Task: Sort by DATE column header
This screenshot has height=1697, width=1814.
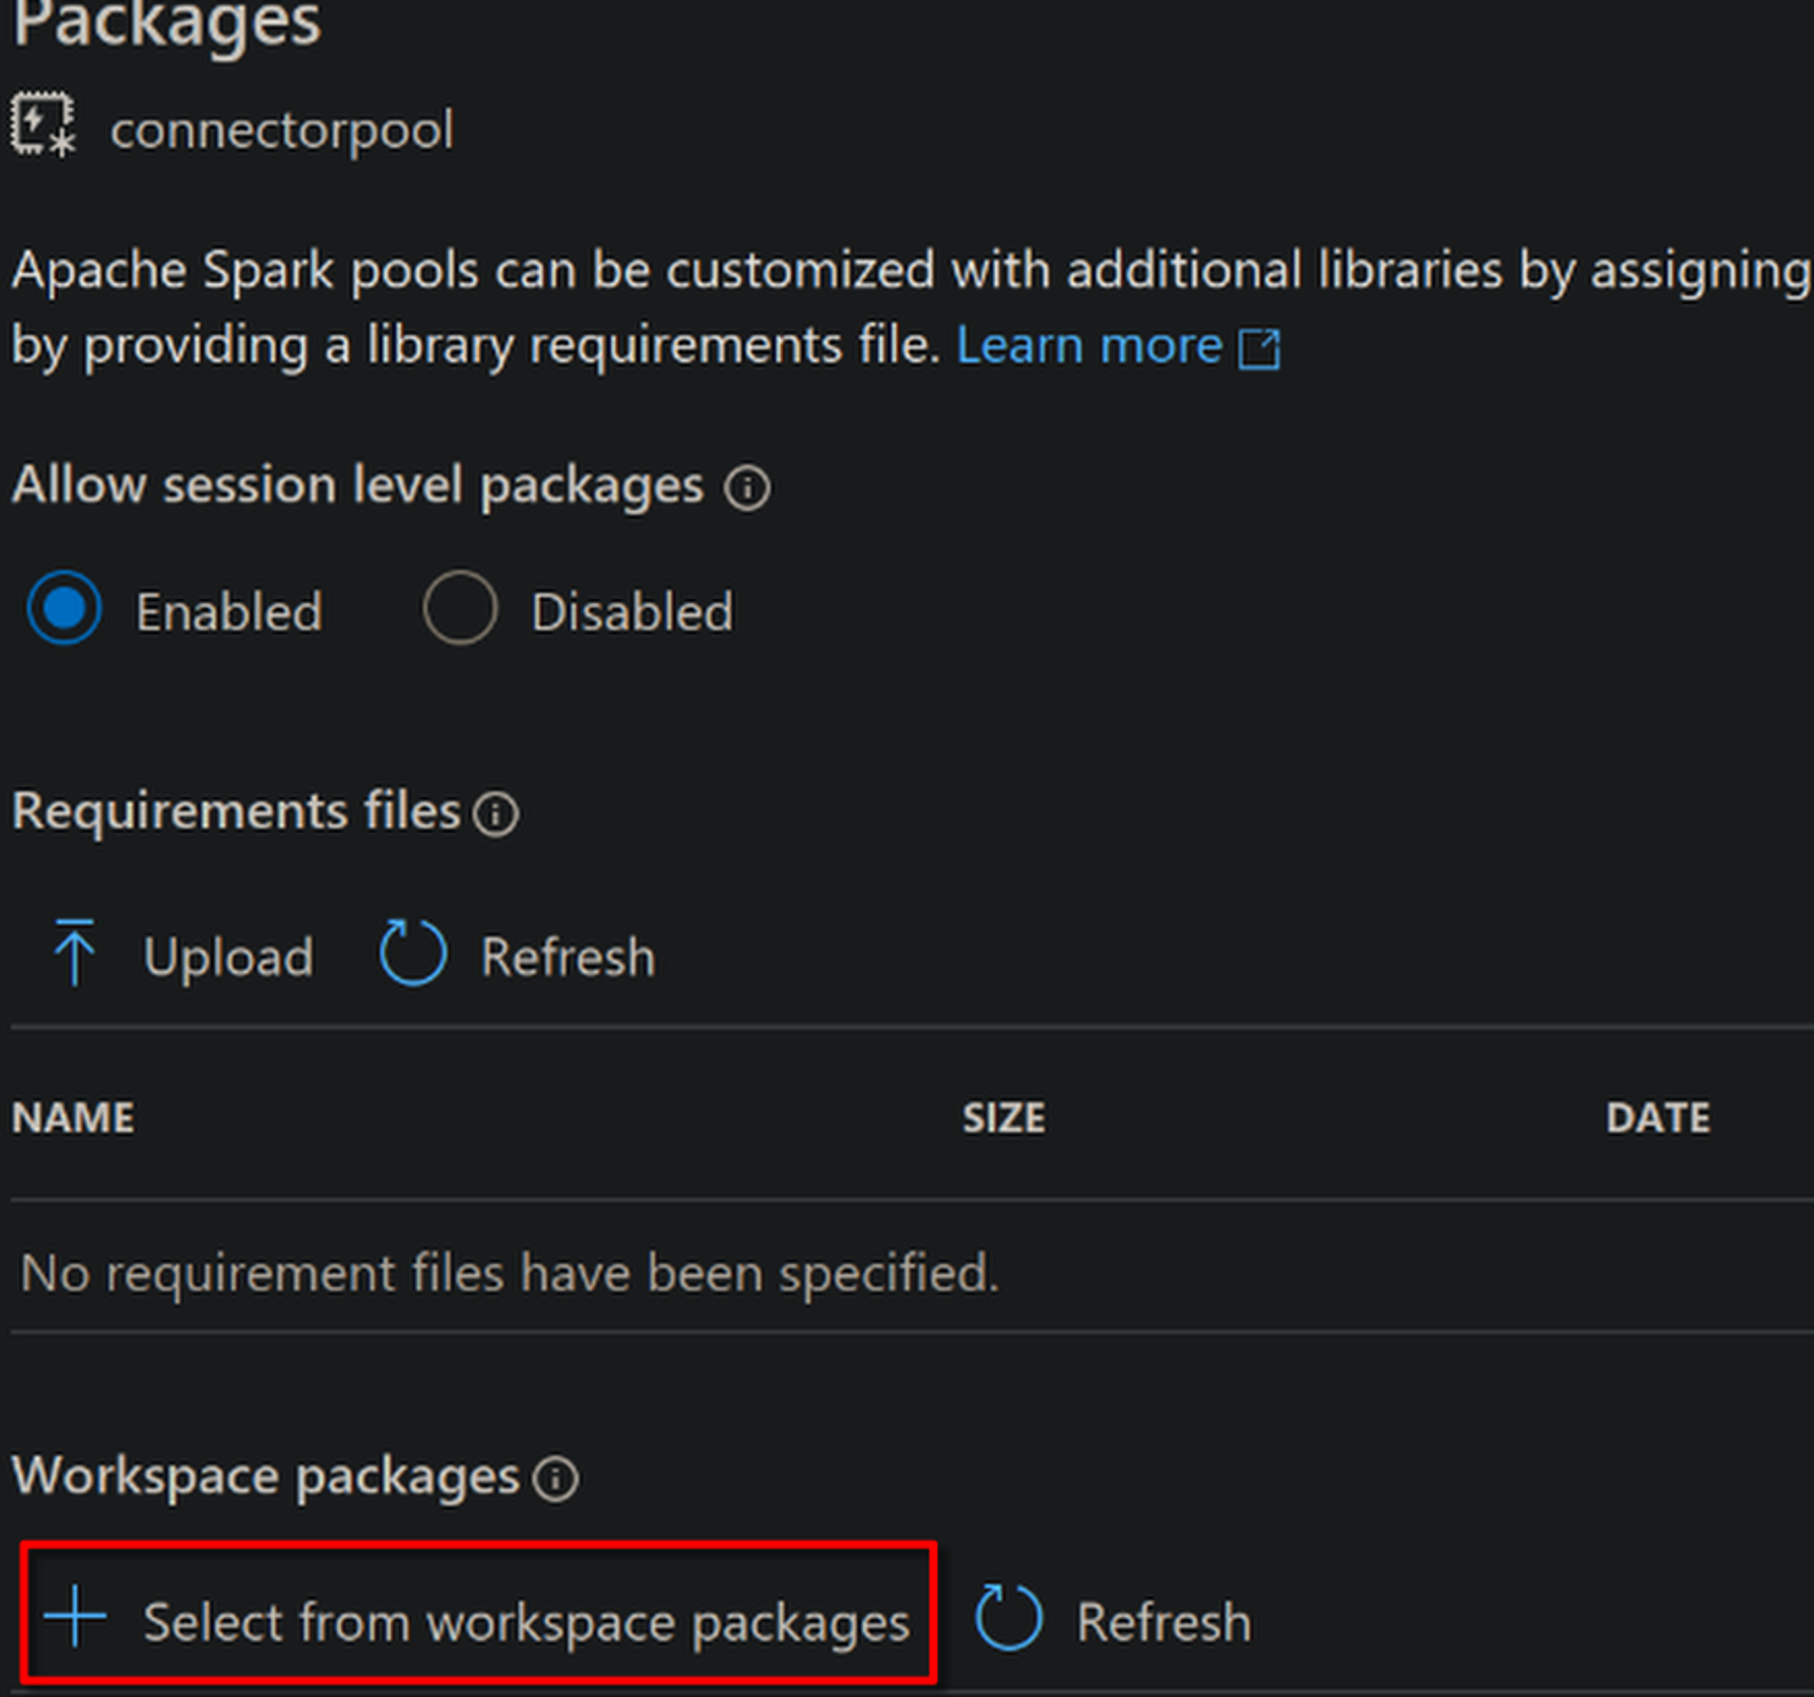Action: (x=1657, y=1118)
